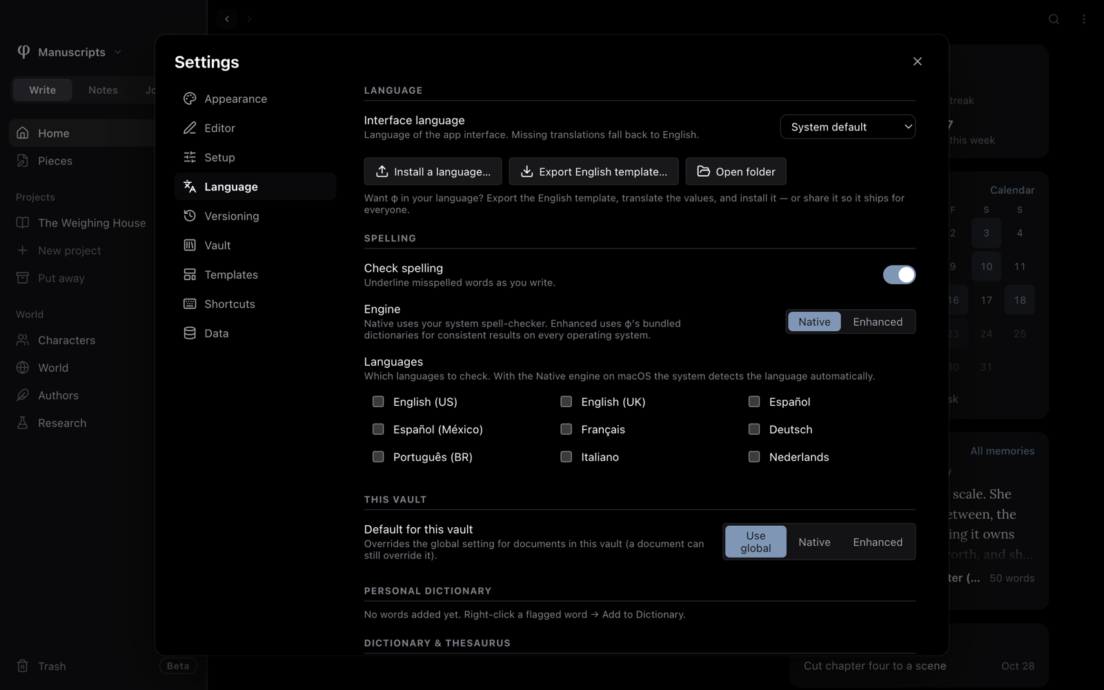Open Data settings with database icon
The height and width of the screenshot is (690, 1104).
255,333
